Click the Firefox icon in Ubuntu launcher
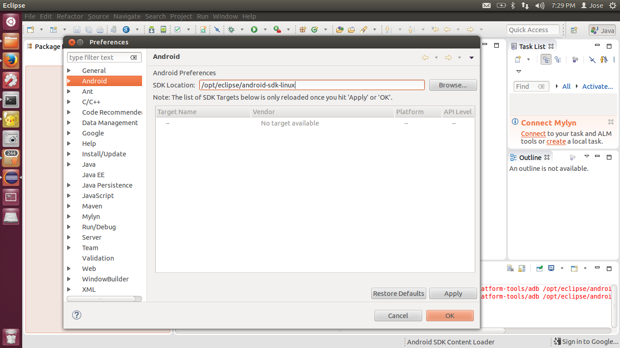620x348 pixels. pyautogui.click(x=11, y=60)
